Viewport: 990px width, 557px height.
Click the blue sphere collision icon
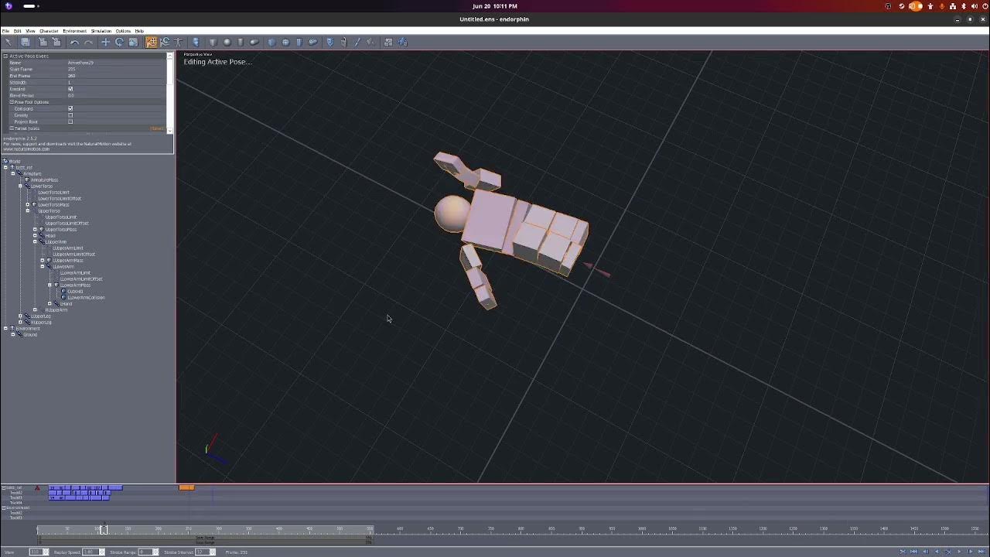tap(285, 42)
